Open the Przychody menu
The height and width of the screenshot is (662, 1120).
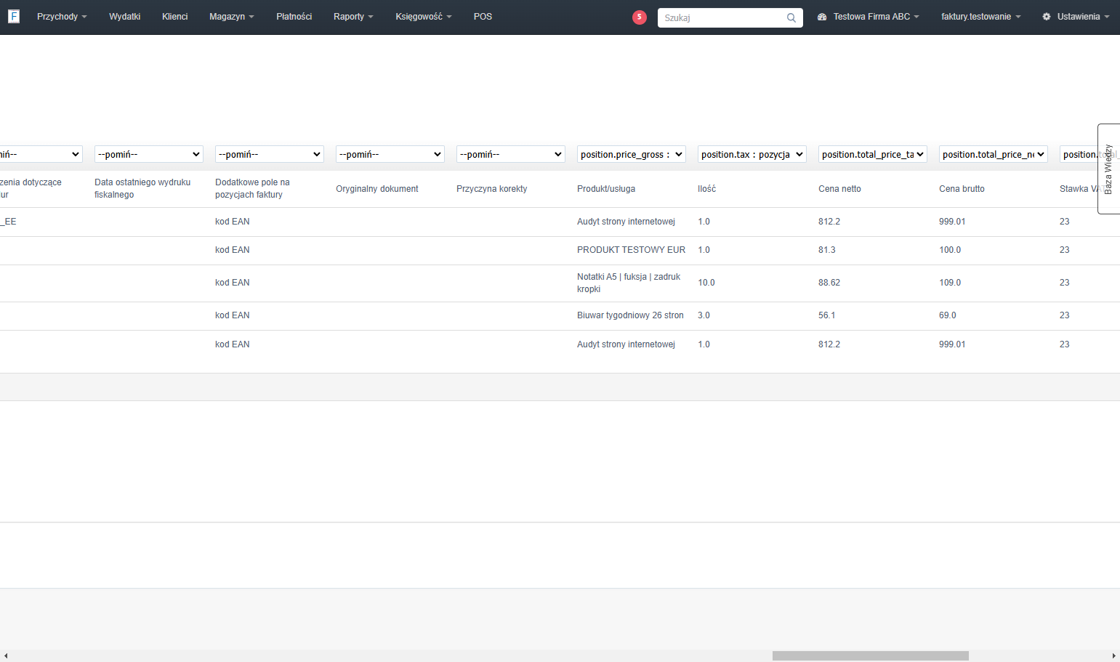(62, 17)
